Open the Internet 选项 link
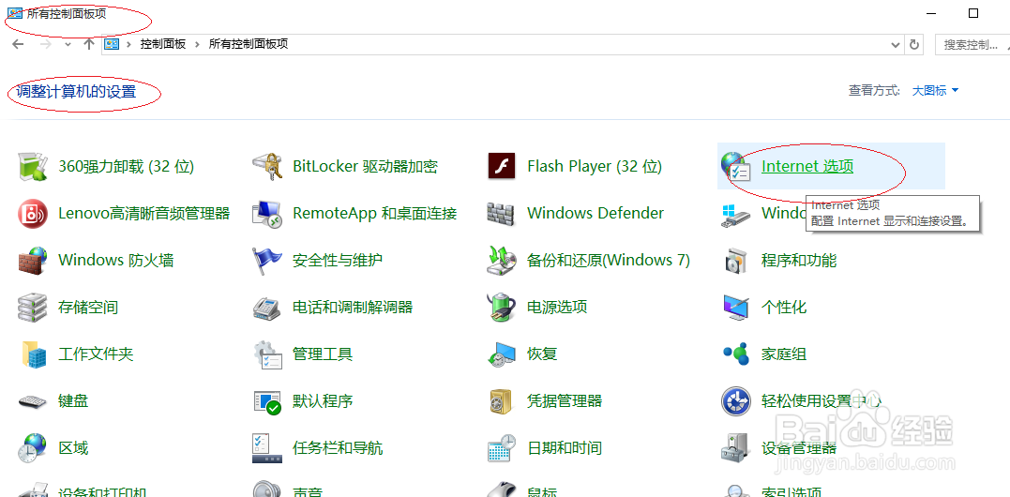Viewport: 1010px width, 497px height. coord(807,166)
